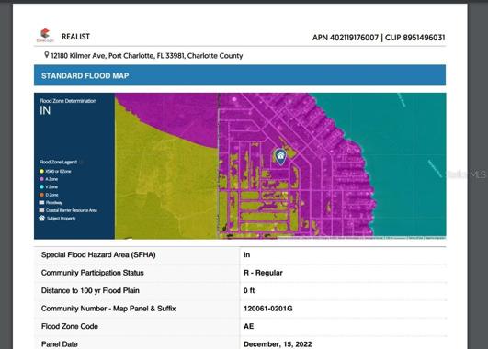This screenshot has width=488, height=349.
Task: Click the December, 15, 2022 date value
Action: click(x=278, y=344)
